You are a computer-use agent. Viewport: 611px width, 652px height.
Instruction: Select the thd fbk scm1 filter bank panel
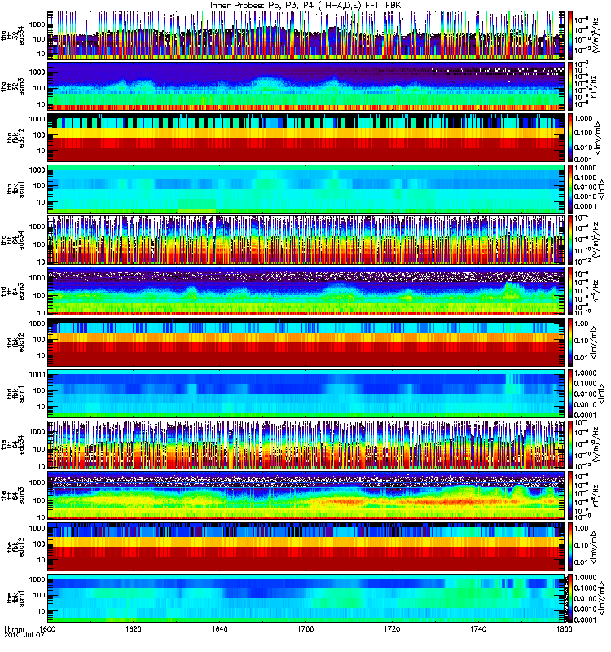(306, 394)
